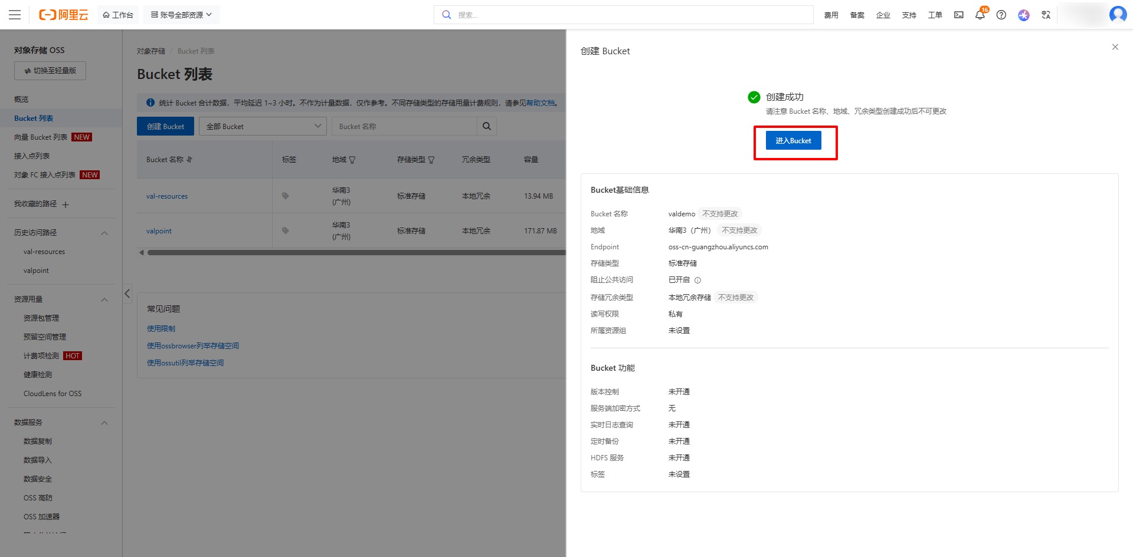
Task: Open the Cloud Shell terminal icon
Action: (959, 15)
